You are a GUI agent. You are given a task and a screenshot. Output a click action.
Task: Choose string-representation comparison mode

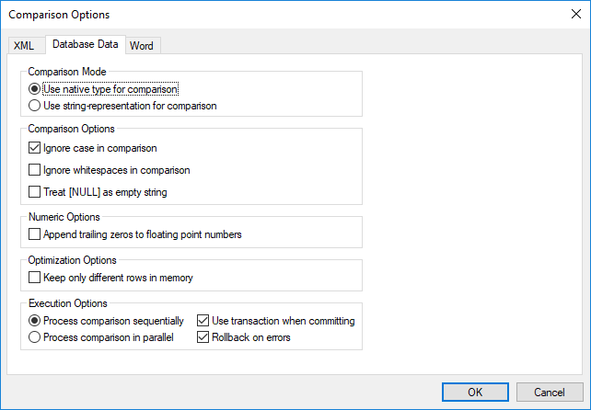pos(35,106)
